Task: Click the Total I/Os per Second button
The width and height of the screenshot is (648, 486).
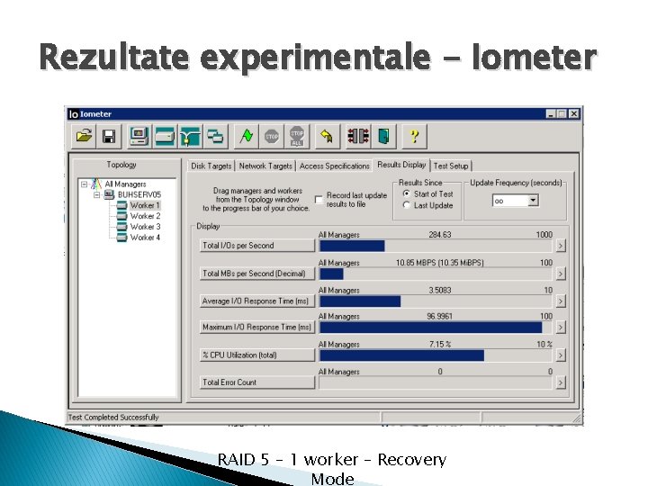Action: coord(257,246)
